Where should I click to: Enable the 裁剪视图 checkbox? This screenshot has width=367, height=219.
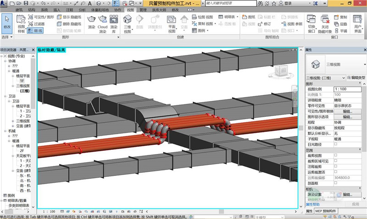pos(335,155)
